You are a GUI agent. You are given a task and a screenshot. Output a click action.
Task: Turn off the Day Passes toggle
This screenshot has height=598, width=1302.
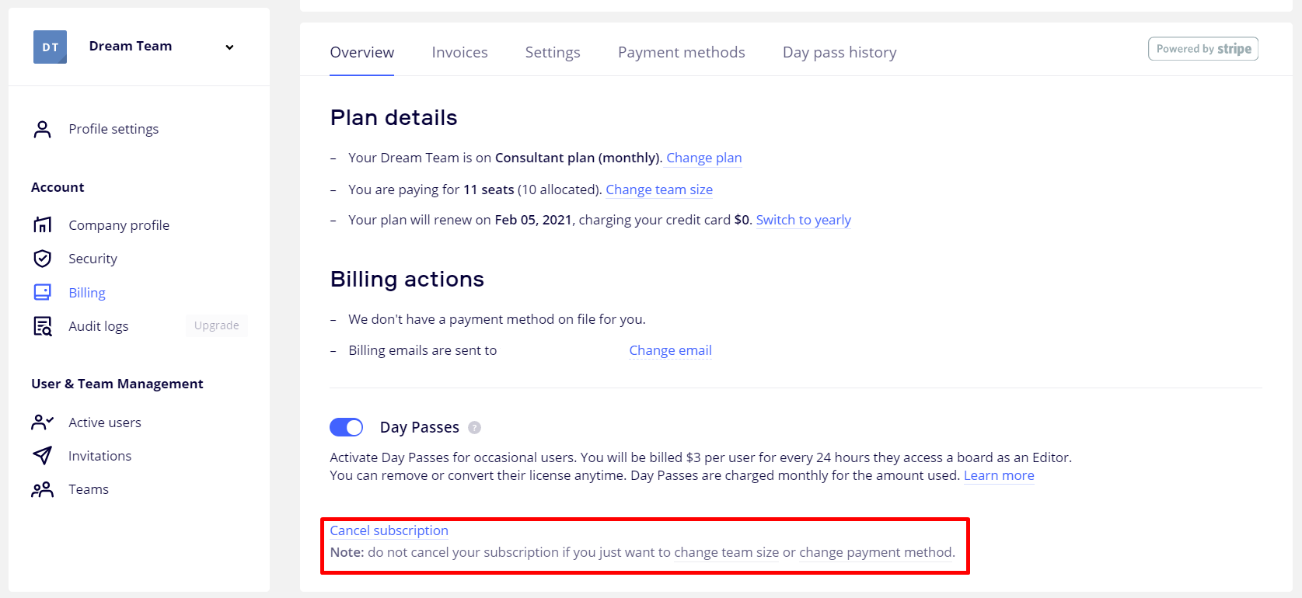tap(347, 427)
